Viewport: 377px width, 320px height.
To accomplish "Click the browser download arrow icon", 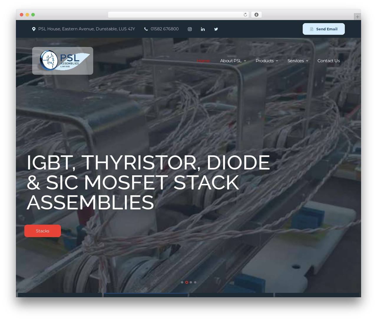I will [x=256, y=15].
